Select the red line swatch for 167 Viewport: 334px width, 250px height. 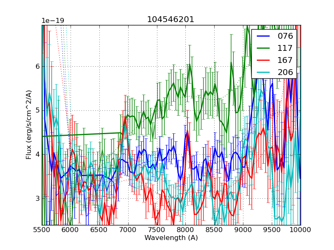(x=264, y=60)
